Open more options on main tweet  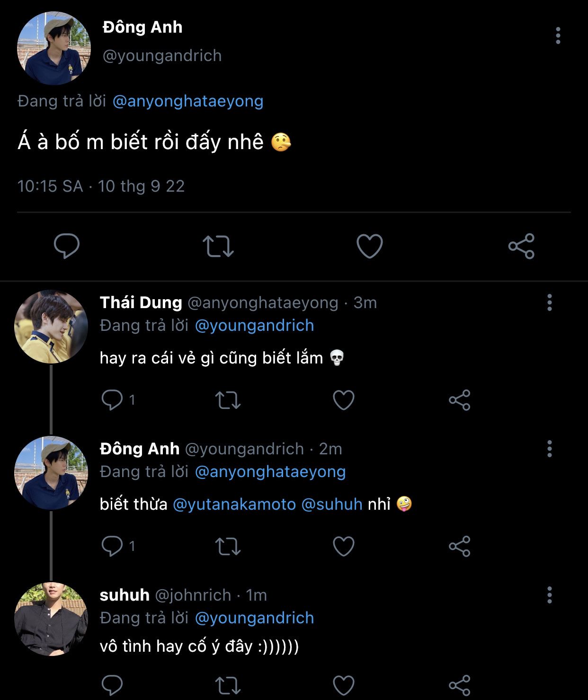(x=558, y=35)
